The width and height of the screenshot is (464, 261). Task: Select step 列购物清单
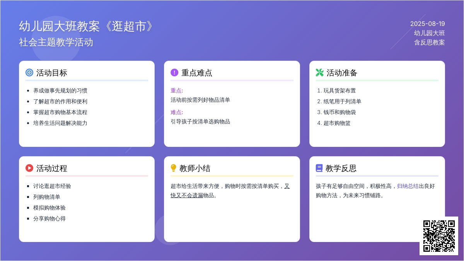[x=47, y=197]
